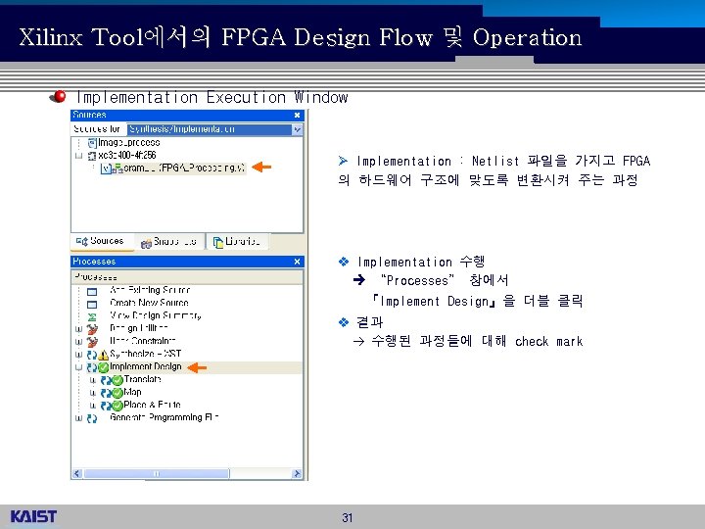705x529 pixels.
Task: Click the View Design Summary sigma icon
Action: pos(92,316)
